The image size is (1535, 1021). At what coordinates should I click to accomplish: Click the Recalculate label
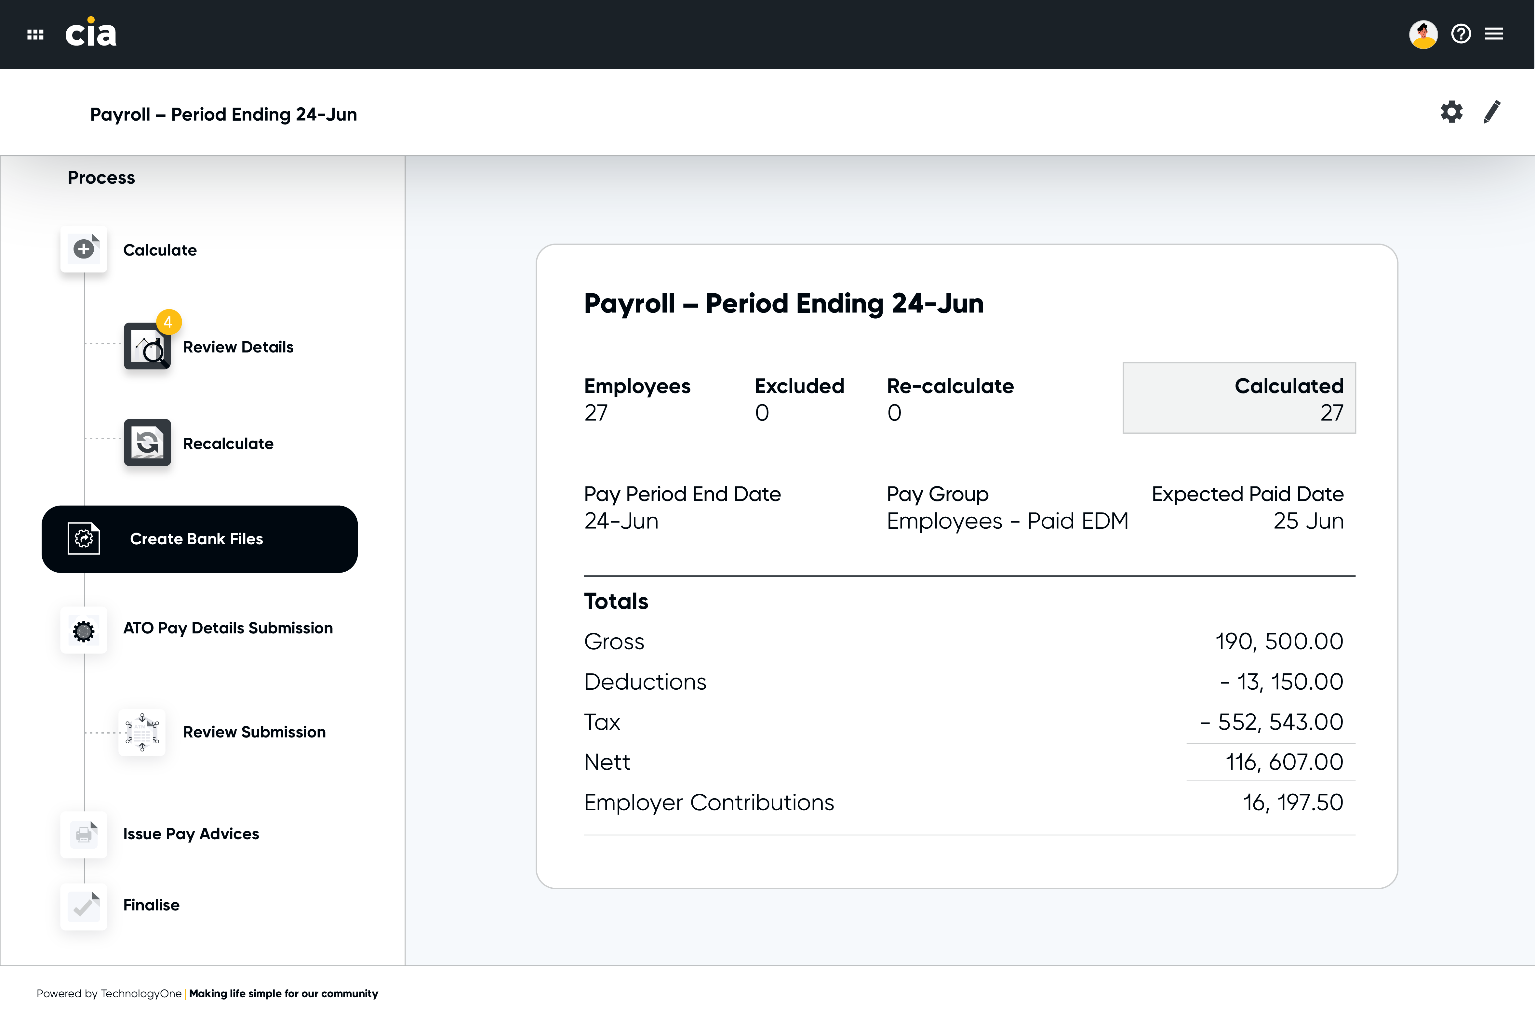pyautogui.click(x=228, y=444)
